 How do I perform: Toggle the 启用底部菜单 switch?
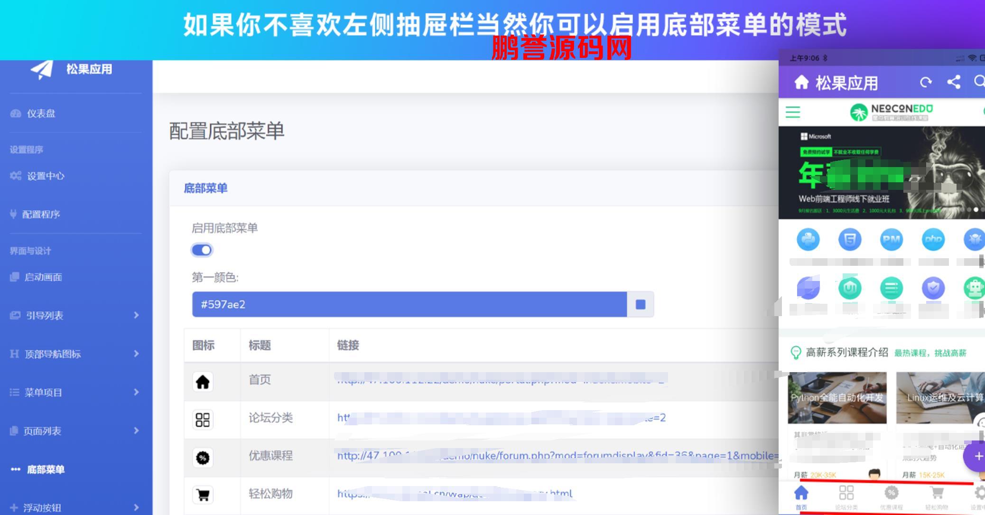tap(202, 250)
